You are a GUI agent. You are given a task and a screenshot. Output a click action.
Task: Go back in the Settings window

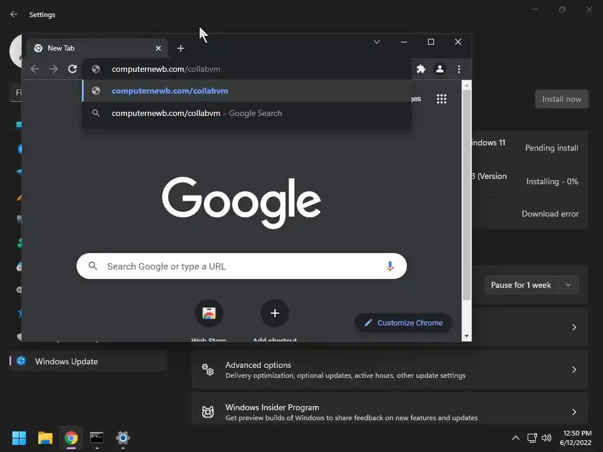click(14, 15)
